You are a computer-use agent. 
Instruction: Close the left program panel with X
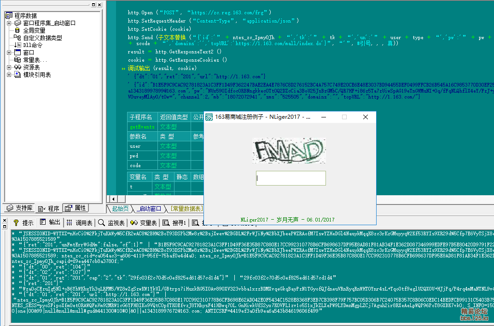click(100, 5)
